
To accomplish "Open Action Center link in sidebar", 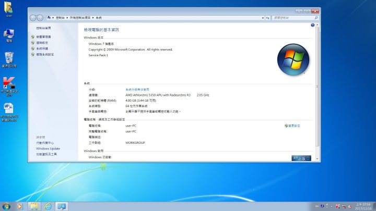I will 45,143.
